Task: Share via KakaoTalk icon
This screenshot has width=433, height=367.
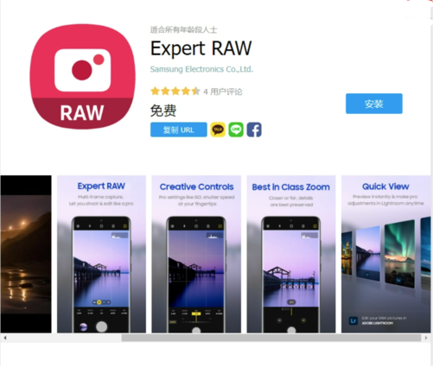Action: (x=218, y=130)
